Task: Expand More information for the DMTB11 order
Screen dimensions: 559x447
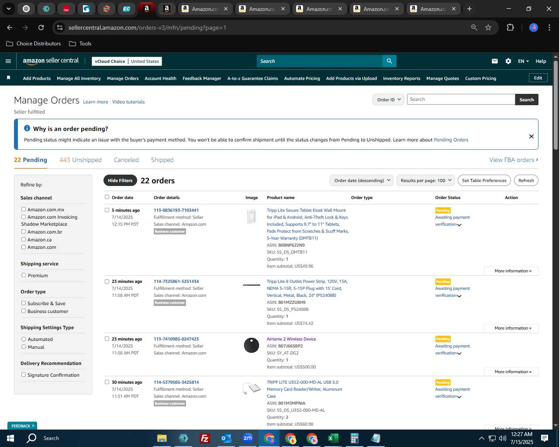Action: tap(511, 271)
